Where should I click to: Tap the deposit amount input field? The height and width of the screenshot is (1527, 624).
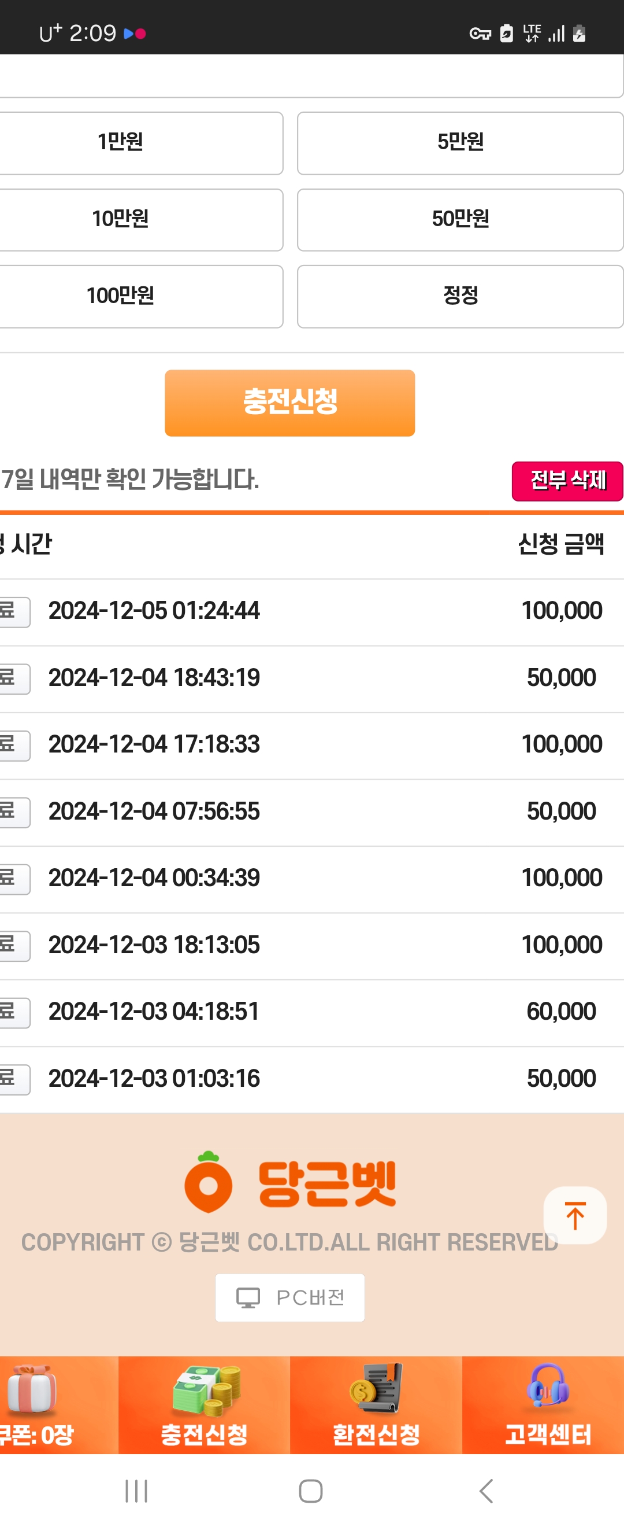click(311, 76)
